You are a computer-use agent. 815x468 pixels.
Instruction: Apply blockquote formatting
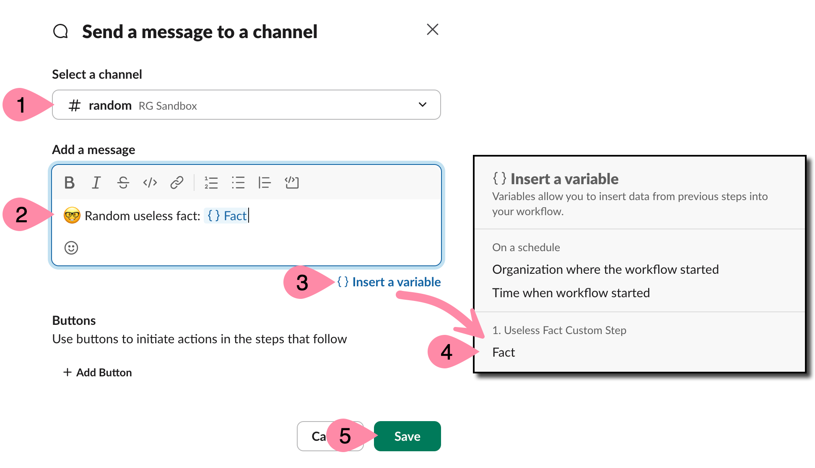point(265,183)
